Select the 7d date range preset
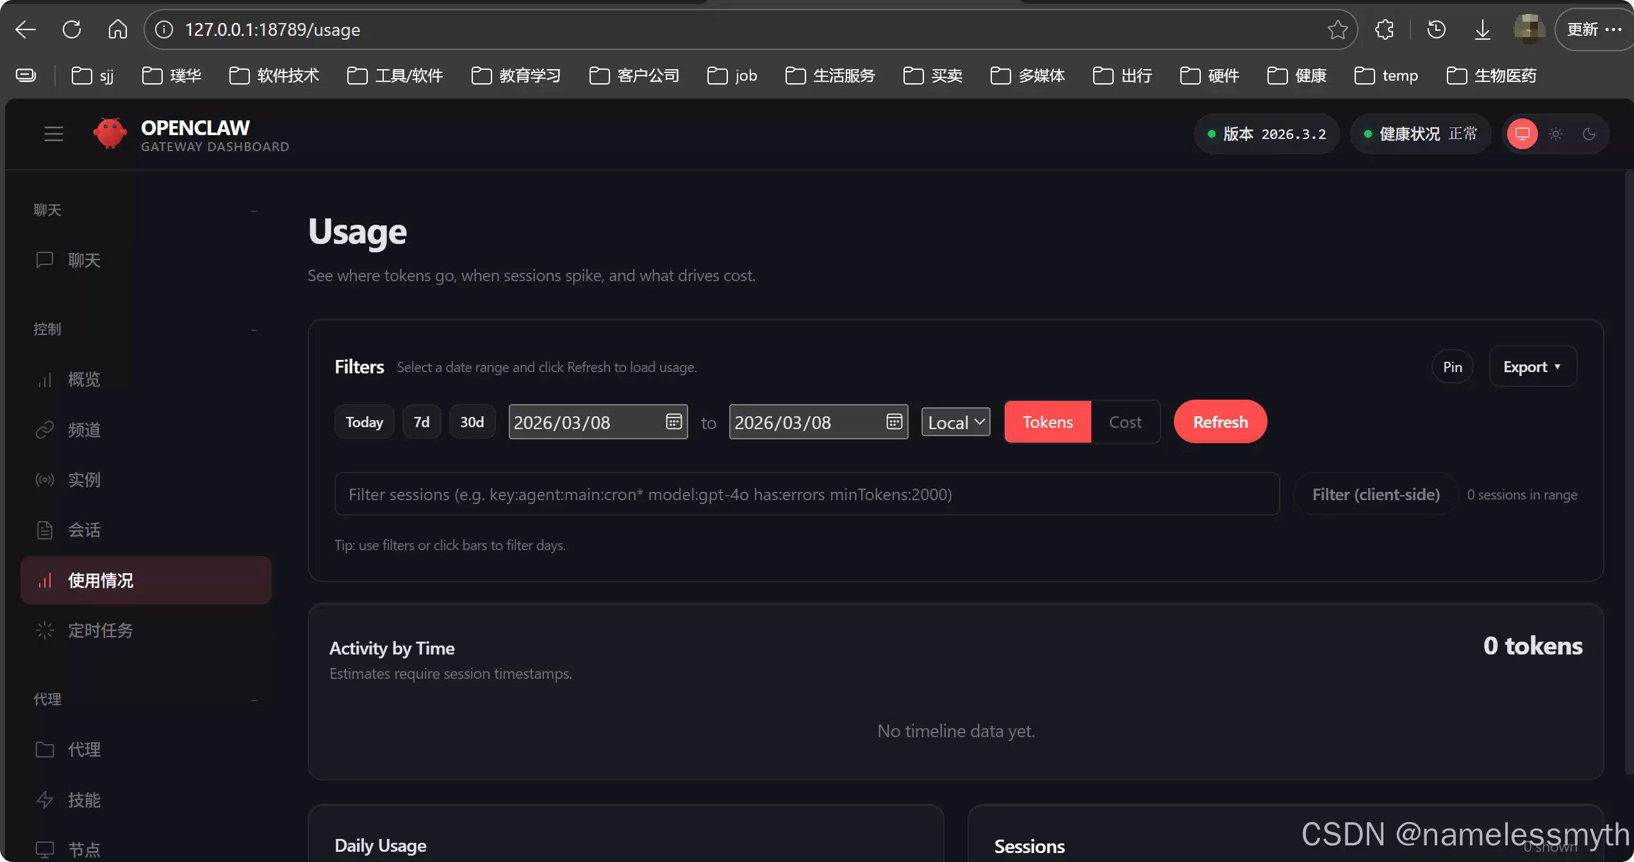The image size is (1634, 862). pyautogui.click(x=421, y=422)
